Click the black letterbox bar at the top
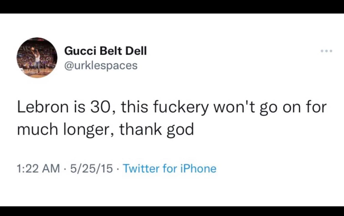 click(x=172, y=7)
